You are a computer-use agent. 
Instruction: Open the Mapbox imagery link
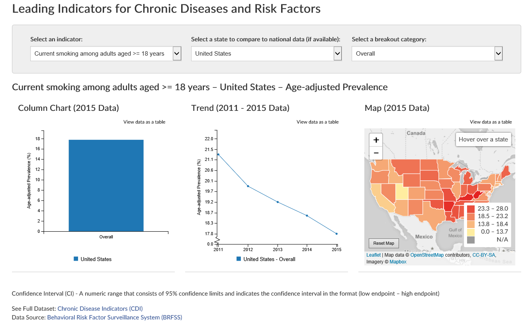click(397, 261)
